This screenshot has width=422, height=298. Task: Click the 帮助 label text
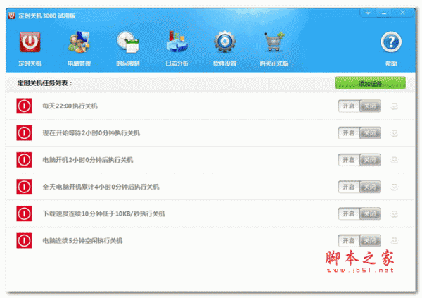coord(391,63)
